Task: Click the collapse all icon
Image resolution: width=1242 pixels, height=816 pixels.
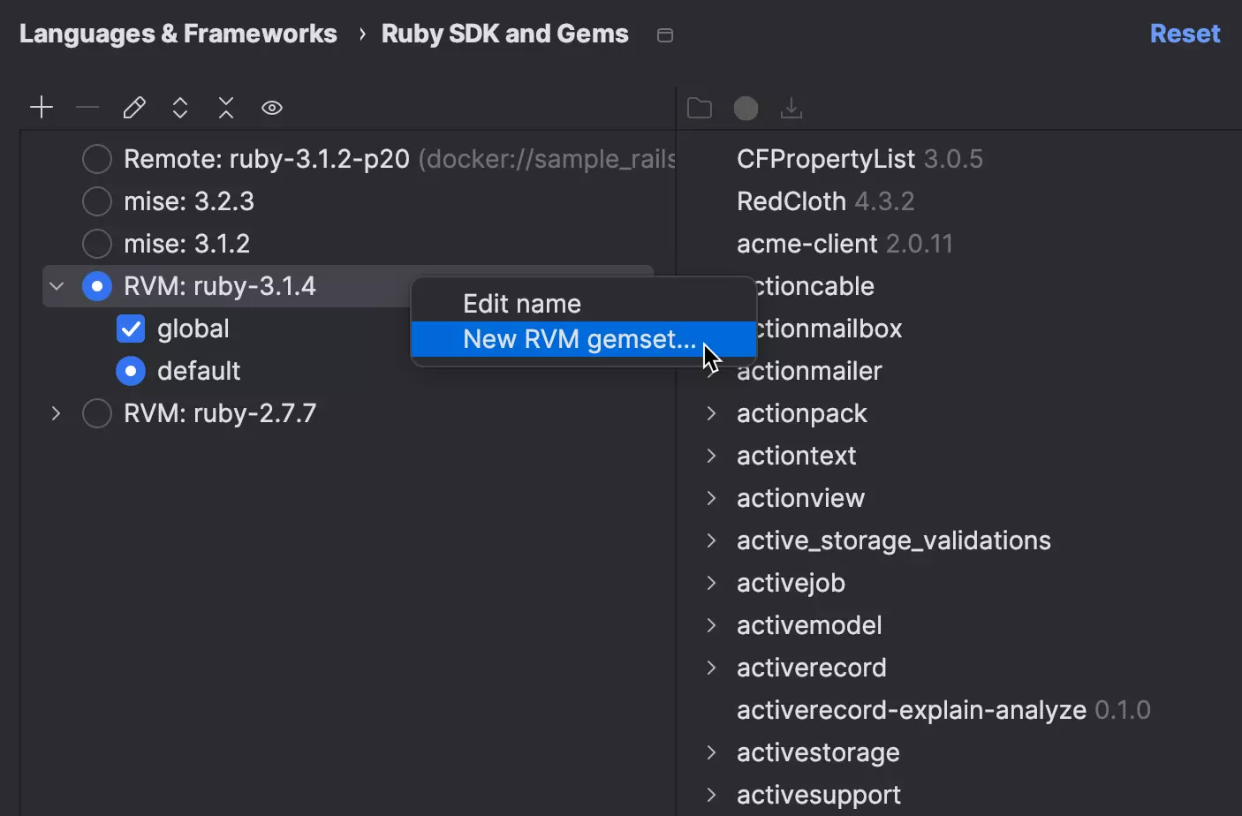Action: pos(226,108)
